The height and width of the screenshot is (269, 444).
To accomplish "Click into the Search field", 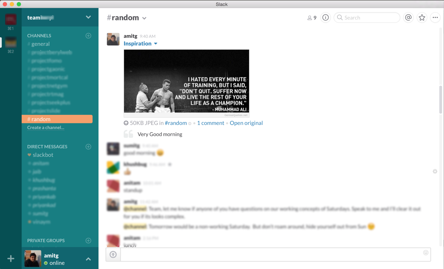I will click(367, 18).
